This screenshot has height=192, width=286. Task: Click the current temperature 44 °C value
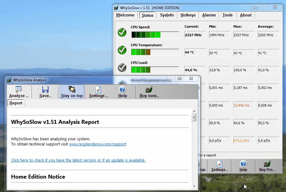point(195,52)
